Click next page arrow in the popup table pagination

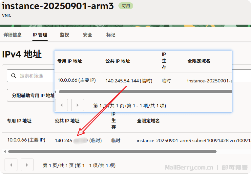pyautogui.click(x=77, y=105)
